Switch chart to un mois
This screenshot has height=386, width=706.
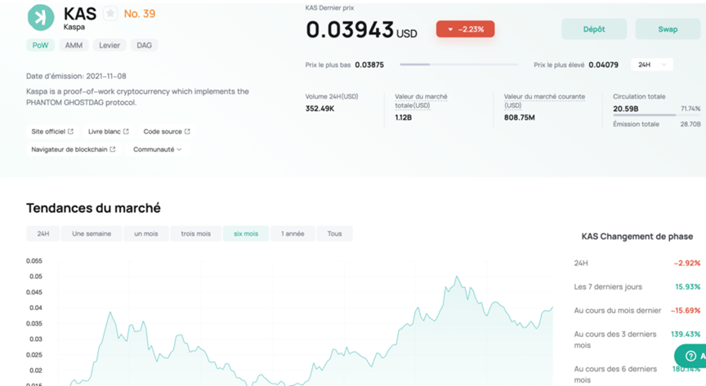[x=146, y=233]
